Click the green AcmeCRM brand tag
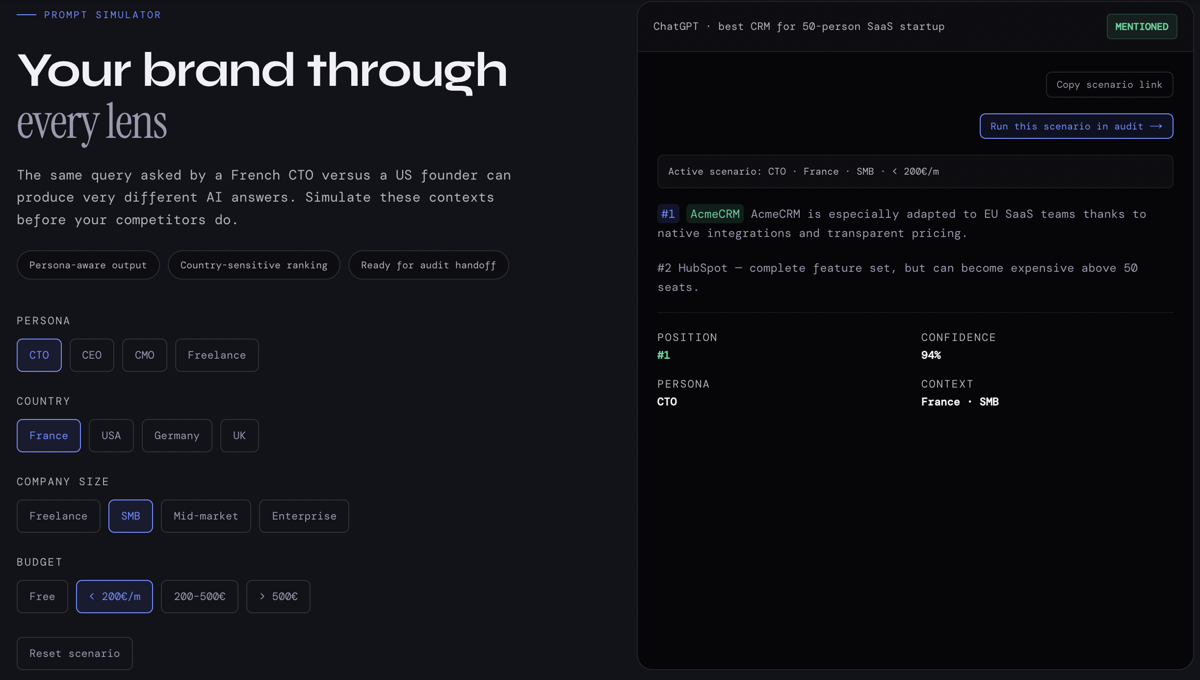This screenshot has width=1200, height=680. tap(715, 214)
